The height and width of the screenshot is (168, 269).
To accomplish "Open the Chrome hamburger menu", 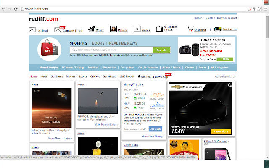I will pyautogui.click(x=266, y=9).
